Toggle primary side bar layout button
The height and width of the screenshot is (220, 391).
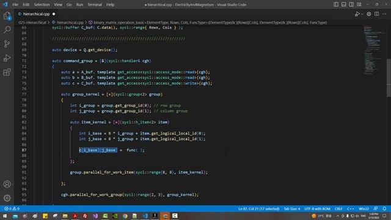click(336, 4)
